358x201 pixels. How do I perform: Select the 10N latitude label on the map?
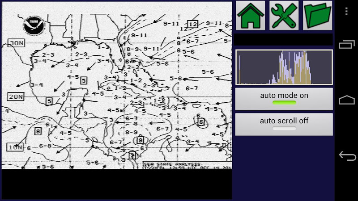click(x=15, y=147)
